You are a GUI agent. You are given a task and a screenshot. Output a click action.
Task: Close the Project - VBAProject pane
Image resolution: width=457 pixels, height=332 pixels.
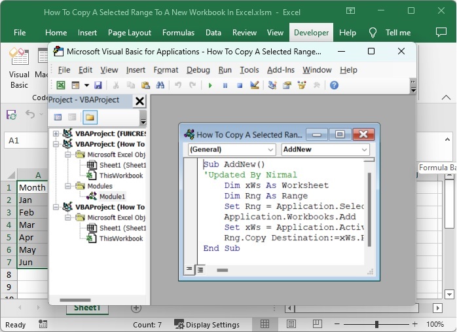click(x=139, y=101)
